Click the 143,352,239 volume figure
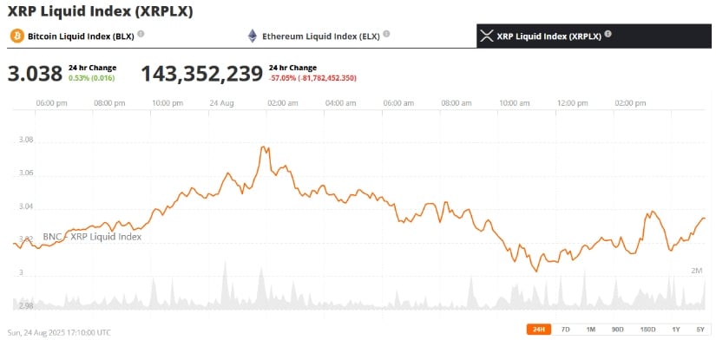716x340 pixels. click(202, 74)
